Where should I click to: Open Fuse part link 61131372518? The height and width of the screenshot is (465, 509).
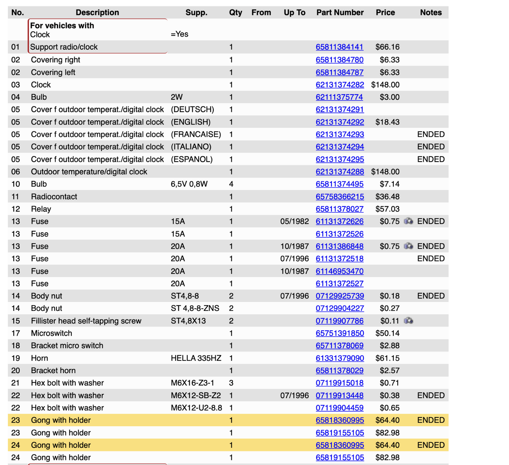point(340,259)
